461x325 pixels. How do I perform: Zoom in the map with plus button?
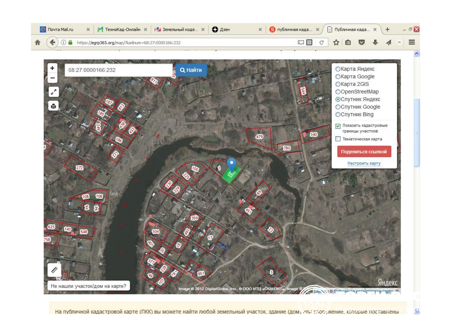coord(52,68)
